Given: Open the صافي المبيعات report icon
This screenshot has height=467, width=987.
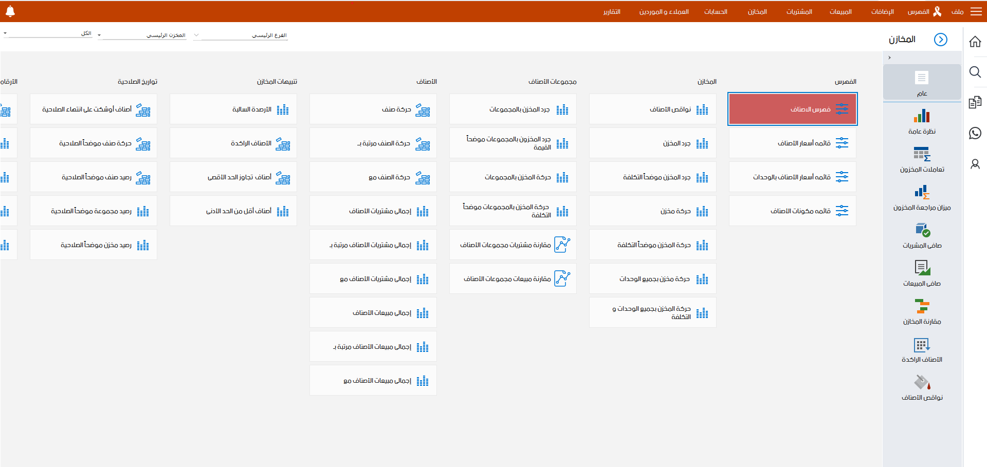Looking at the screenshot, I should point(923,271).
